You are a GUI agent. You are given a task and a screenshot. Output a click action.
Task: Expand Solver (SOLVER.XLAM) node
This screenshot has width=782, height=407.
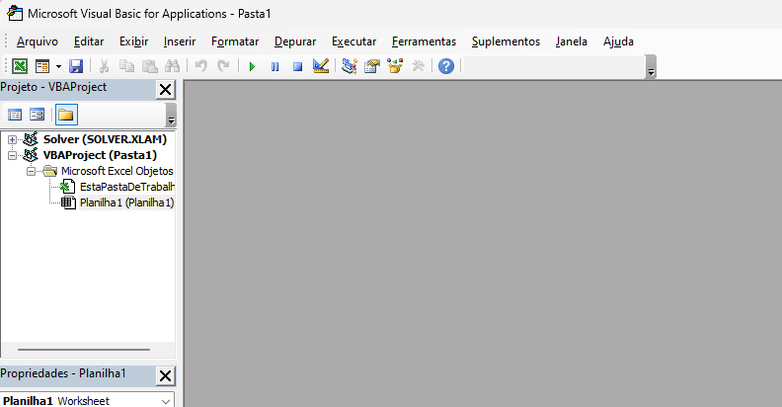pyautogui.click(x=12, y=139)
